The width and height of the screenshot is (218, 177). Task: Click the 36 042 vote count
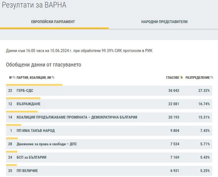click(x=174, y=91)
